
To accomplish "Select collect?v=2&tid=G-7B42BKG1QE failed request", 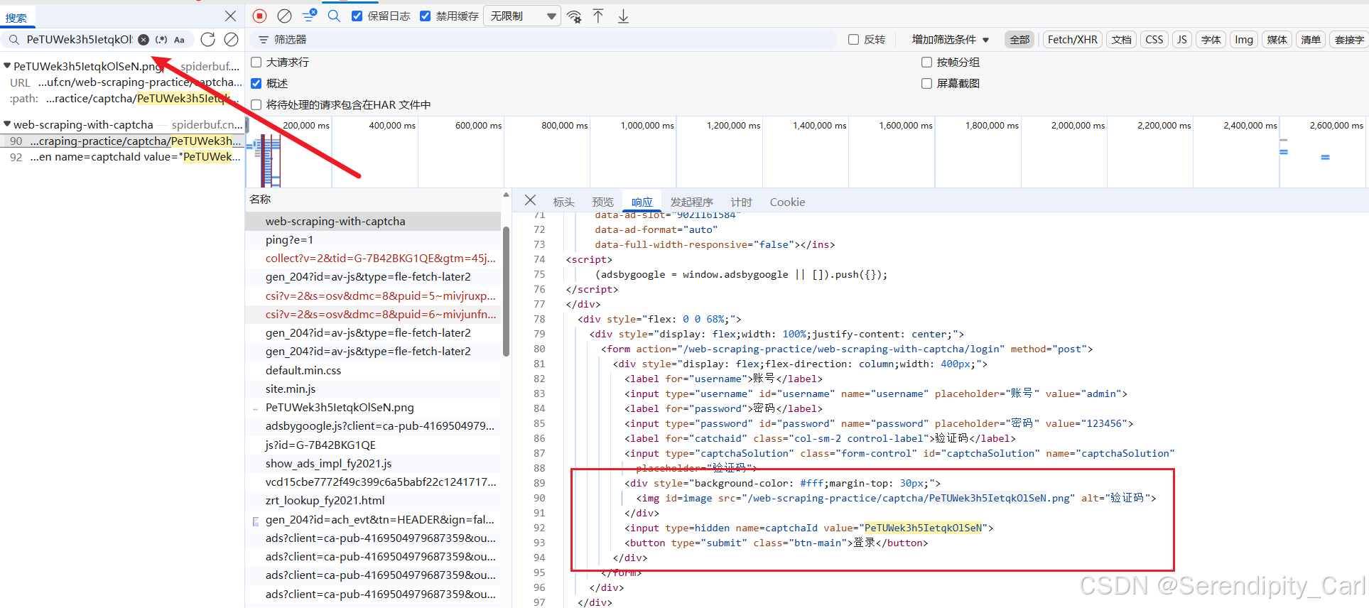I will [x=373, y=259].
